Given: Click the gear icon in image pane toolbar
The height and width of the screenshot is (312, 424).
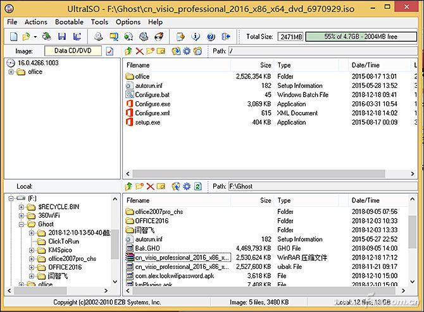Looking at the screenshot, I should click(187, 51).
